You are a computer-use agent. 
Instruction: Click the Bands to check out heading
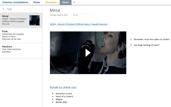pos(63,88)
